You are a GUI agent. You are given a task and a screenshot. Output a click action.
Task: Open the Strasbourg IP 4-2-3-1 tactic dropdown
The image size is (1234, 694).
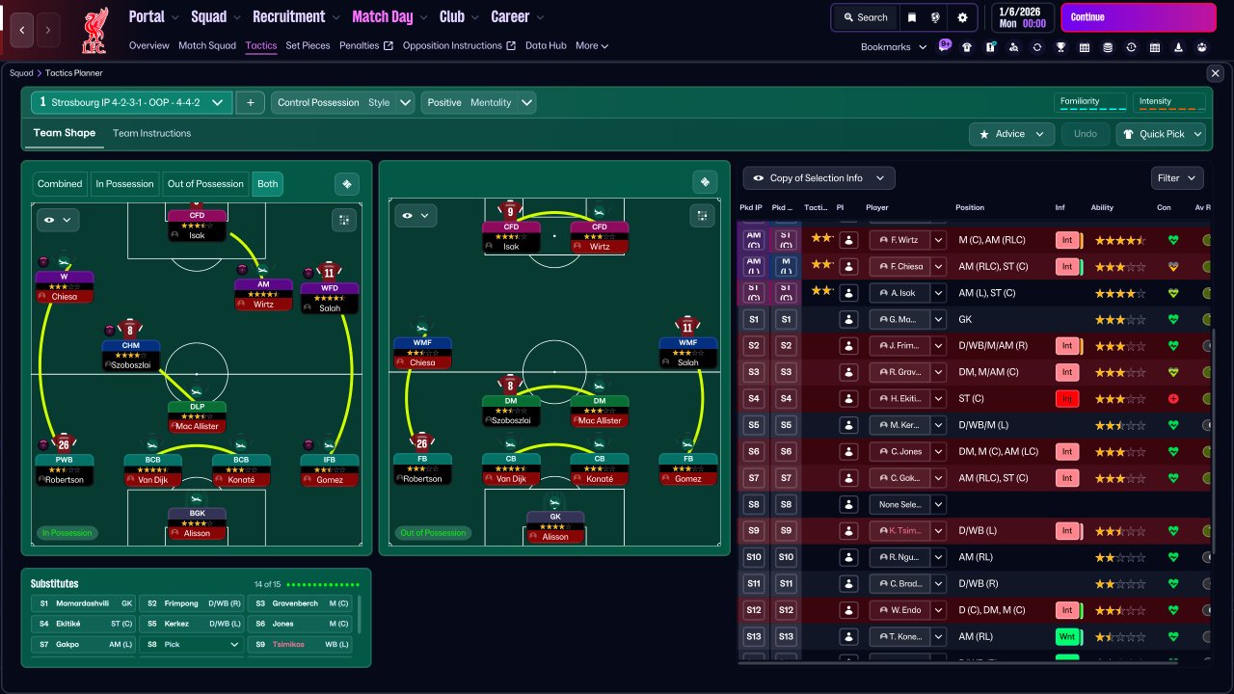click(x=131, y=102)
